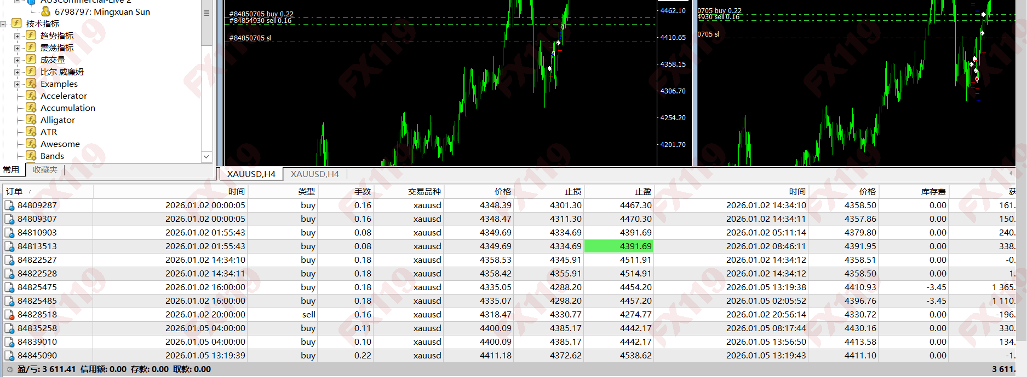Screen dimensions: 1027x377
Task: Click the Bands indicator icon
Action: click(31, 156)
